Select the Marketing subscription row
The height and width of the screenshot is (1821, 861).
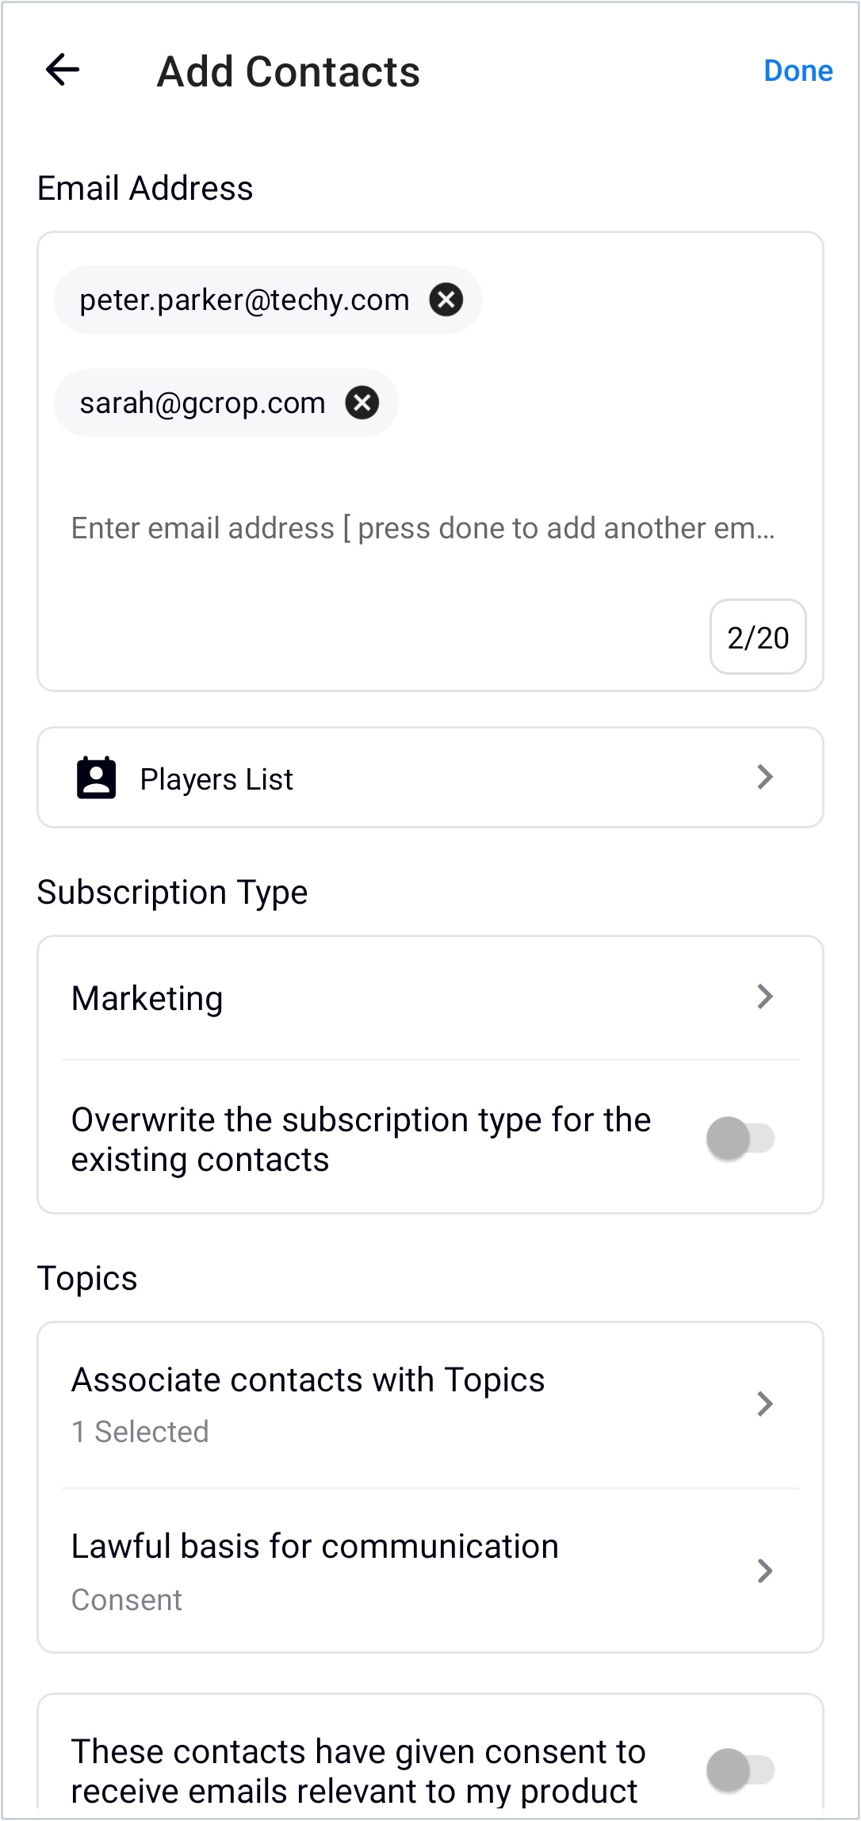pyautogui.click(x=430, y=997)
